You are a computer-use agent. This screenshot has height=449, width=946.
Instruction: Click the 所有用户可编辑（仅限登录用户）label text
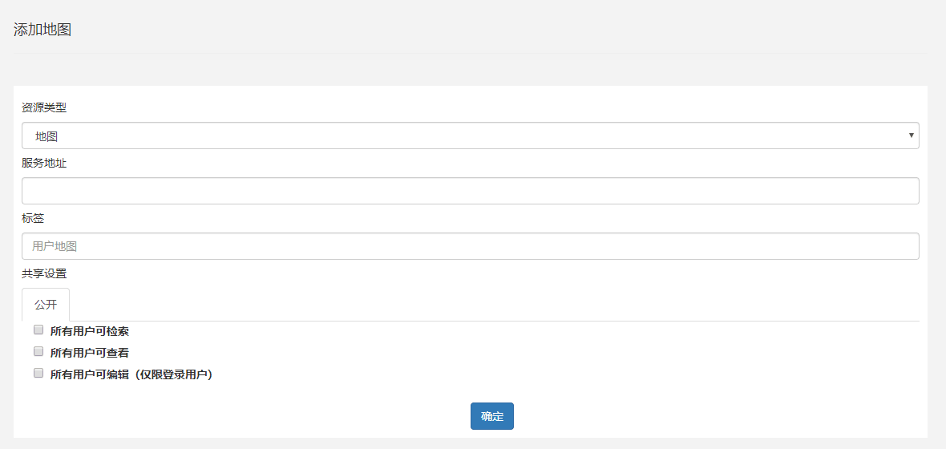tap(132, 374)
